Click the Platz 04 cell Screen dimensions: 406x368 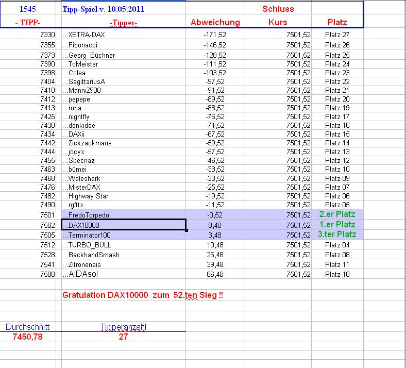337,245
